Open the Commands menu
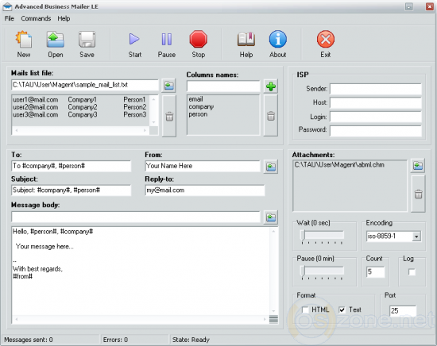Image resolution: width=437 pixels, height=346 pixels. click(36, 18)
